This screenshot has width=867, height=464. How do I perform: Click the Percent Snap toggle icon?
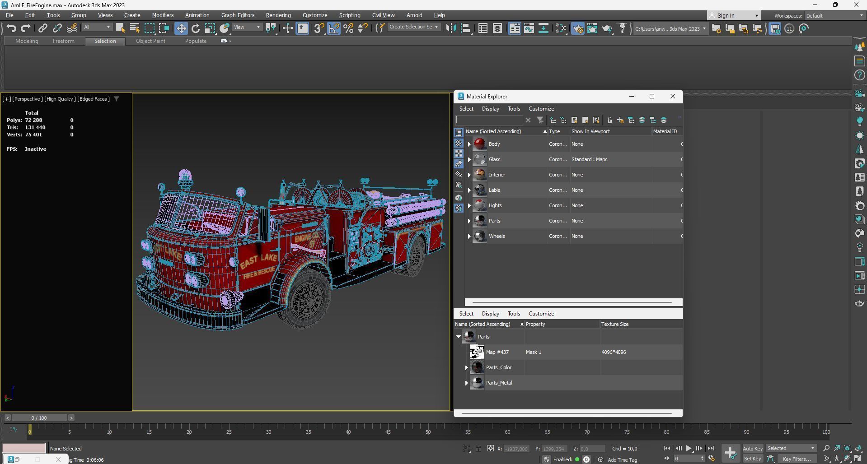tap(348, 28)
